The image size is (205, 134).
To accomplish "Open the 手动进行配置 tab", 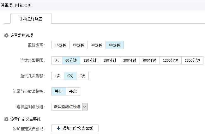I will click(31, 19).
